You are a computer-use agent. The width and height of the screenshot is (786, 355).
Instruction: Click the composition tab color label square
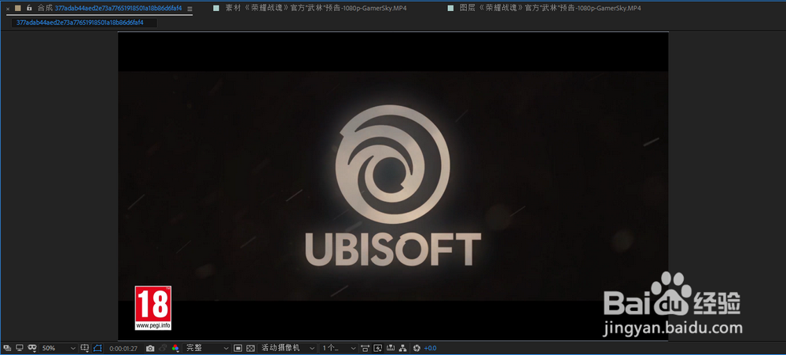point(18,9)
